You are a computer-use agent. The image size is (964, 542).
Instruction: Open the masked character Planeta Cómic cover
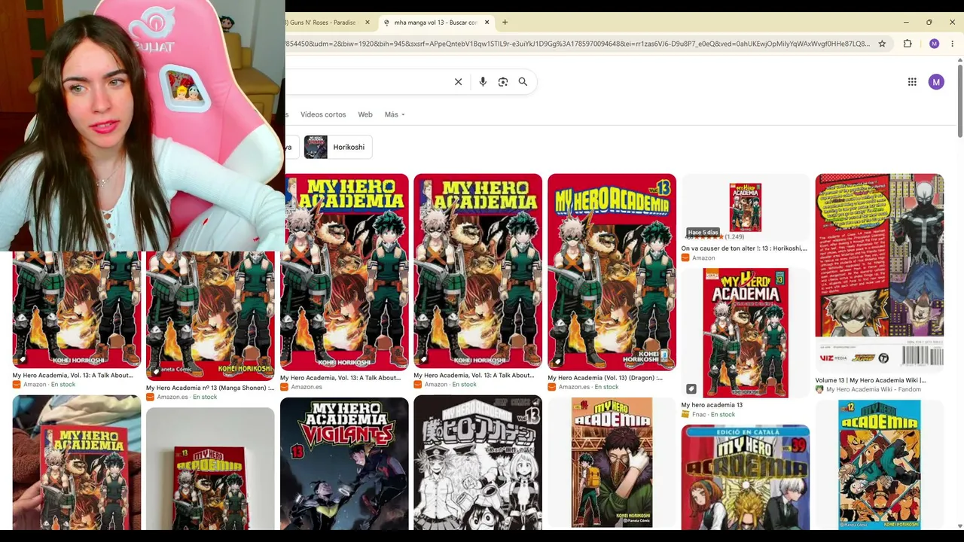612,462
